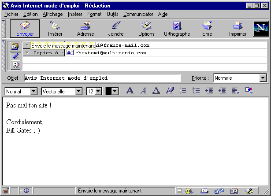Viewport: 271px width, 196px height.
Task: Open the Format menu
Action: (x=94, y=14)
